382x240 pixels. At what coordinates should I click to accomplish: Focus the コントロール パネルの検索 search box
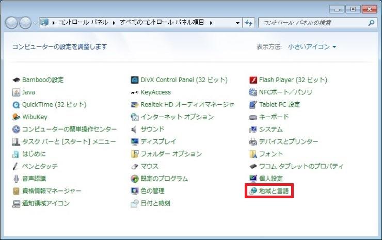coord(317,23)
